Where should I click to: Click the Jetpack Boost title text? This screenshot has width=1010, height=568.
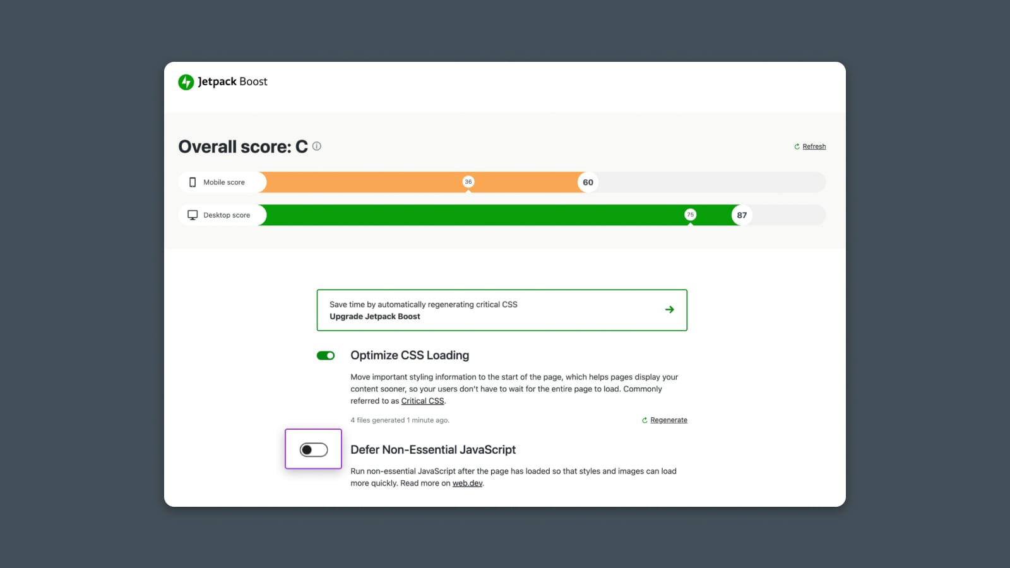pos(232,81)
